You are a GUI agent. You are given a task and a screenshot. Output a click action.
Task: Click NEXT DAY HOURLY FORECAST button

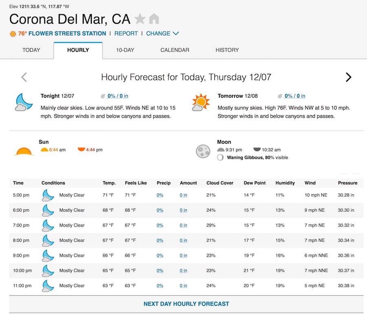(186, 304)
